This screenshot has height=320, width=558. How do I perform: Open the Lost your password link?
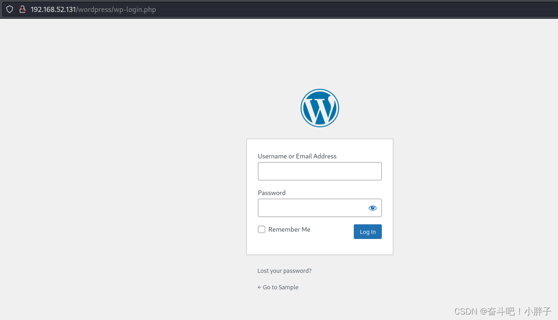[285, 271]
